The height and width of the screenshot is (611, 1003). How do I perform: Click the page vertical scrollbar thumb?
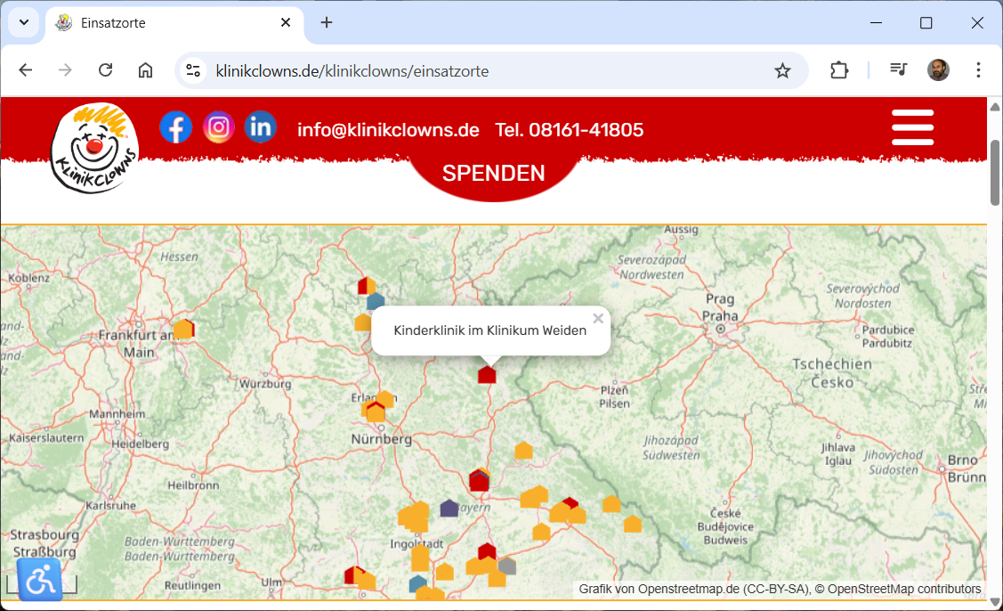point(994,172)
